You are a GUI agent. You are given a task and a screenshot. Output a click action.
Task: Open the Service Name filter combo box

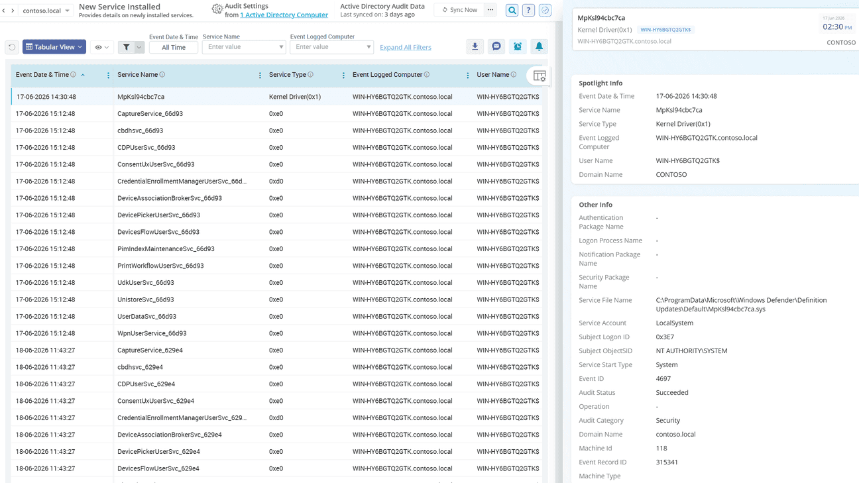pos(244,47)
